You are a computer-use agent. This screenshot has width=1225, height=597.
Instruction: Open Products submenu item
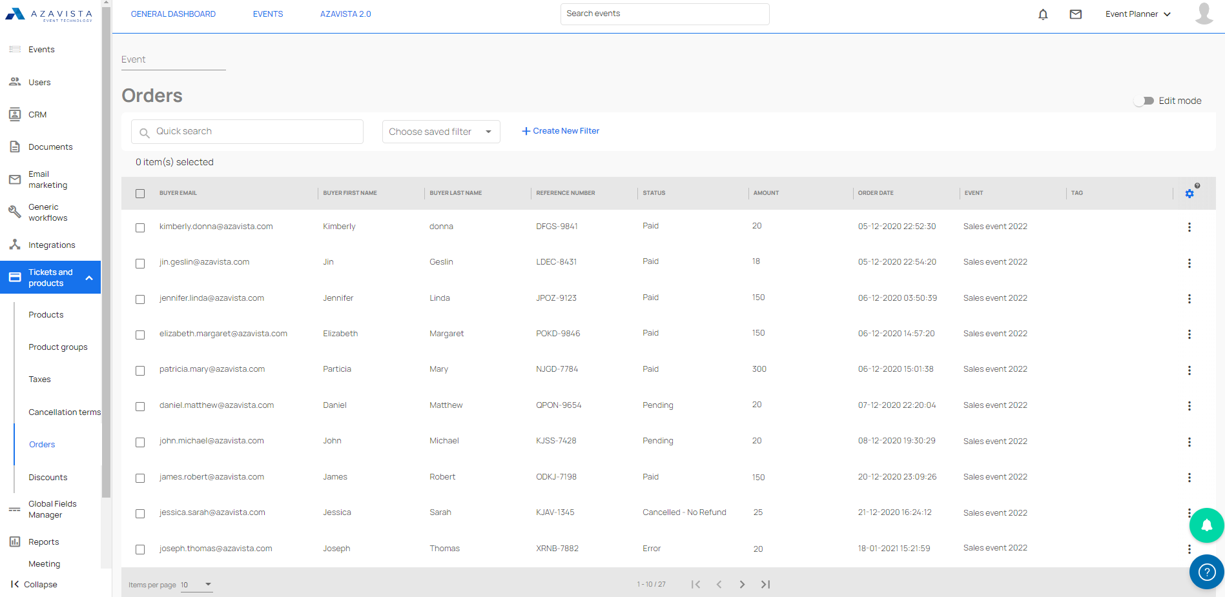[46, 315]
